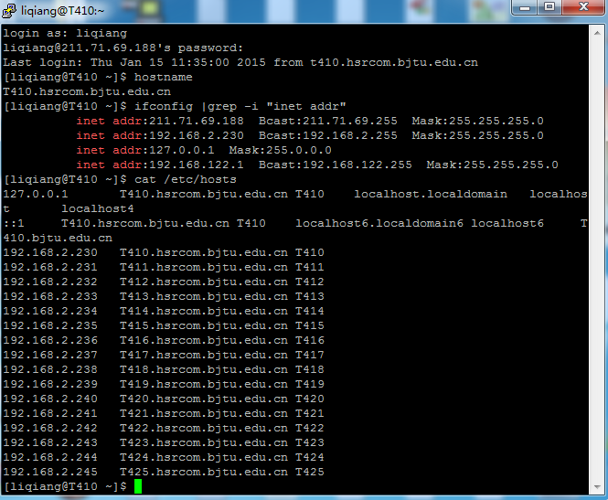
Task: Click inet addr:192.168.122.1
Action: (x=160, y=165)
